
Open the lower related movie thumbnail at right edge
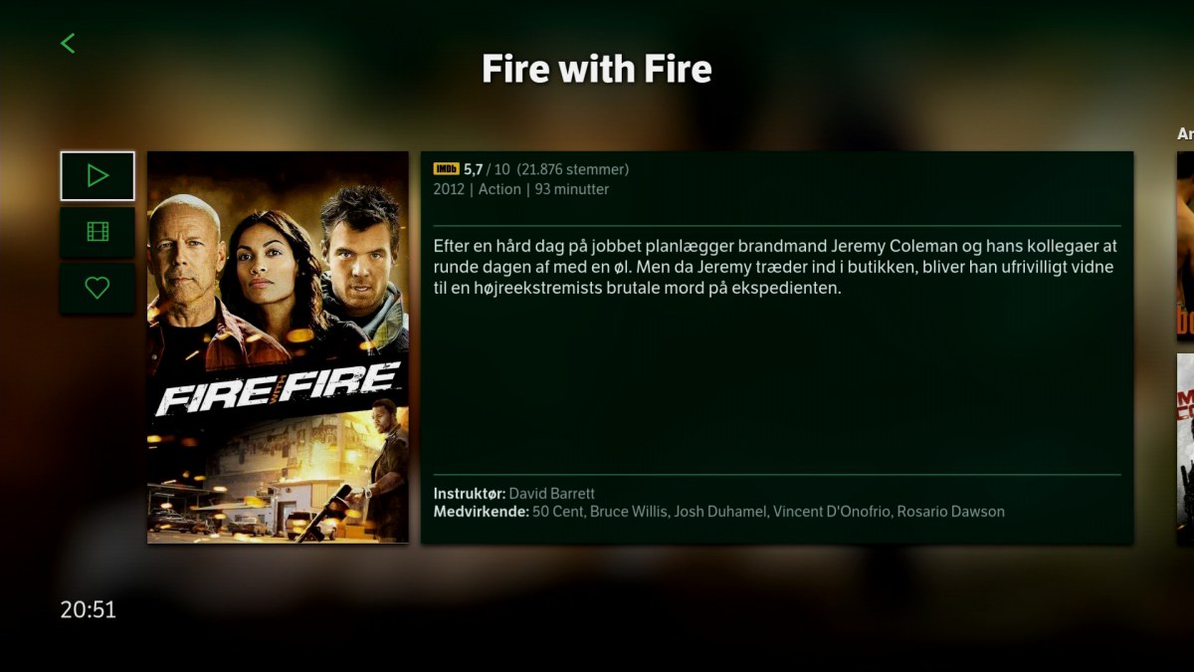pos(1185,449)
